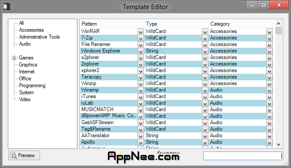The image size is (291, 168).
Task: Open Pattern dropdown for Teracopy row
Action: (140, 77)
